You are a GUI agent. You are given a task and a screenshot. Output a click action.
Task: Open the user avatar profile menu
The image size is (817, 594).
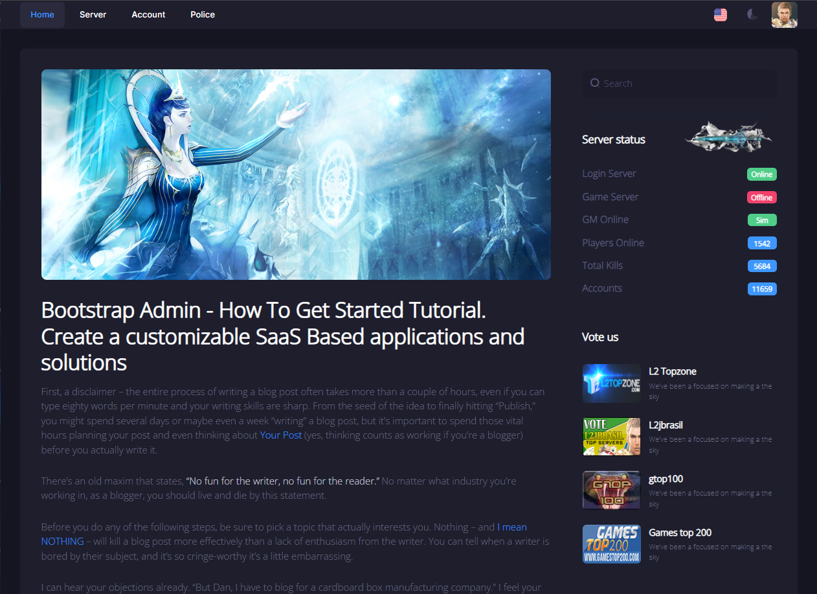click(x=784, y=15)
